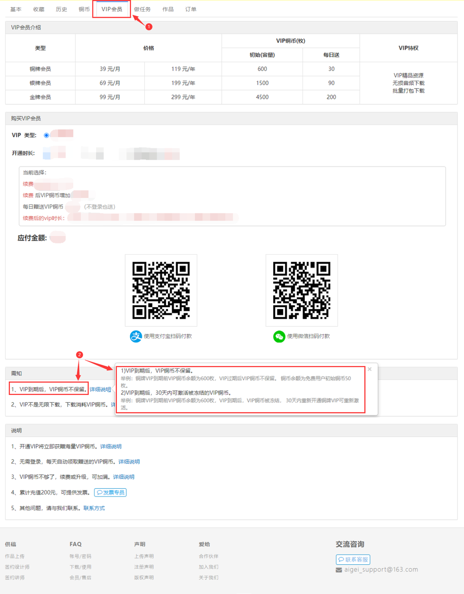Open footer link 加入我们
Screen dimensions: 464x594
tap(208, 567)
